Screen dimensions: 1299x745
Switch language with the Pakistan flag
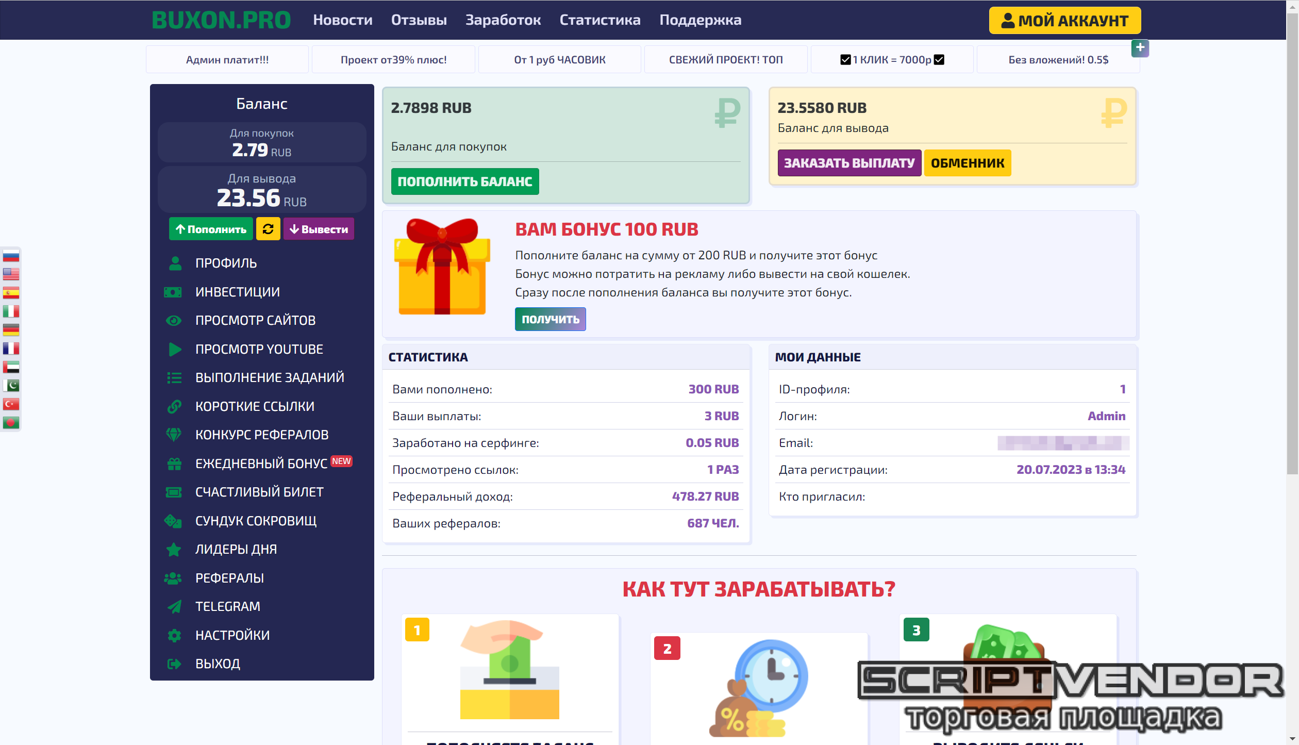tap(11, 386)
